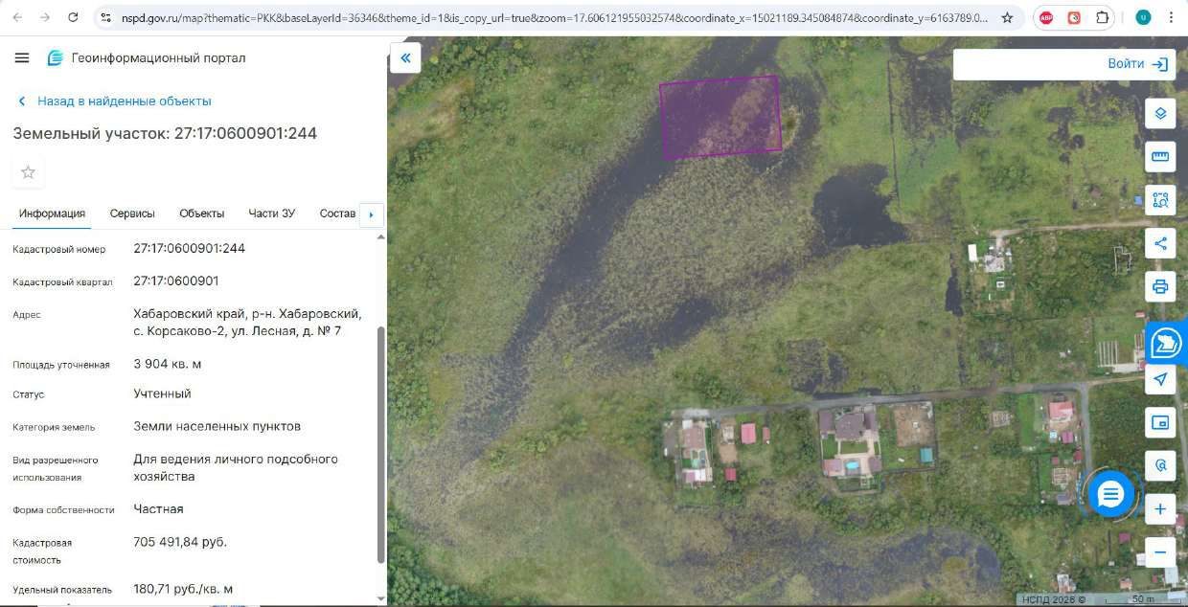Open the Chrome three-dot menu
Viewport: 1188px width, 607px height.
(1171, 17)
